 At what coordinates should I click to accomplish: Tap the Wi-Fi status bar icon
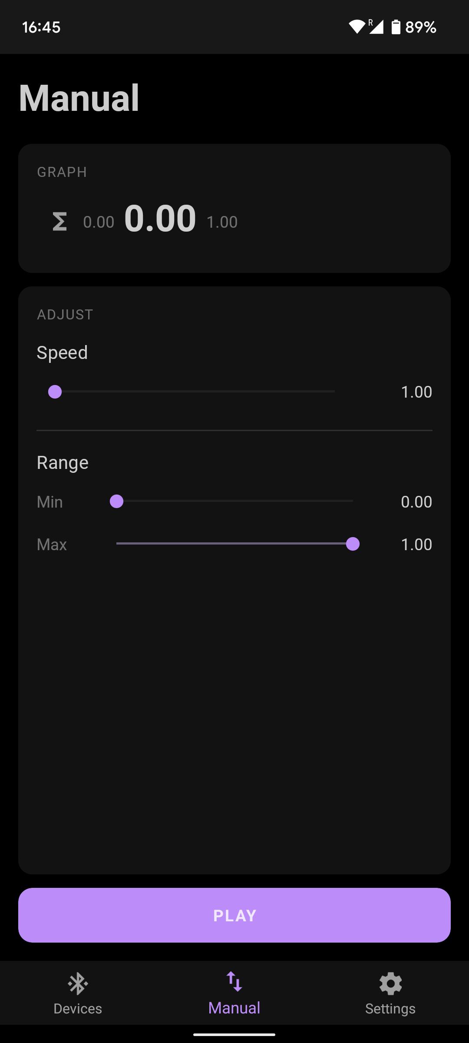coord(357,27)
